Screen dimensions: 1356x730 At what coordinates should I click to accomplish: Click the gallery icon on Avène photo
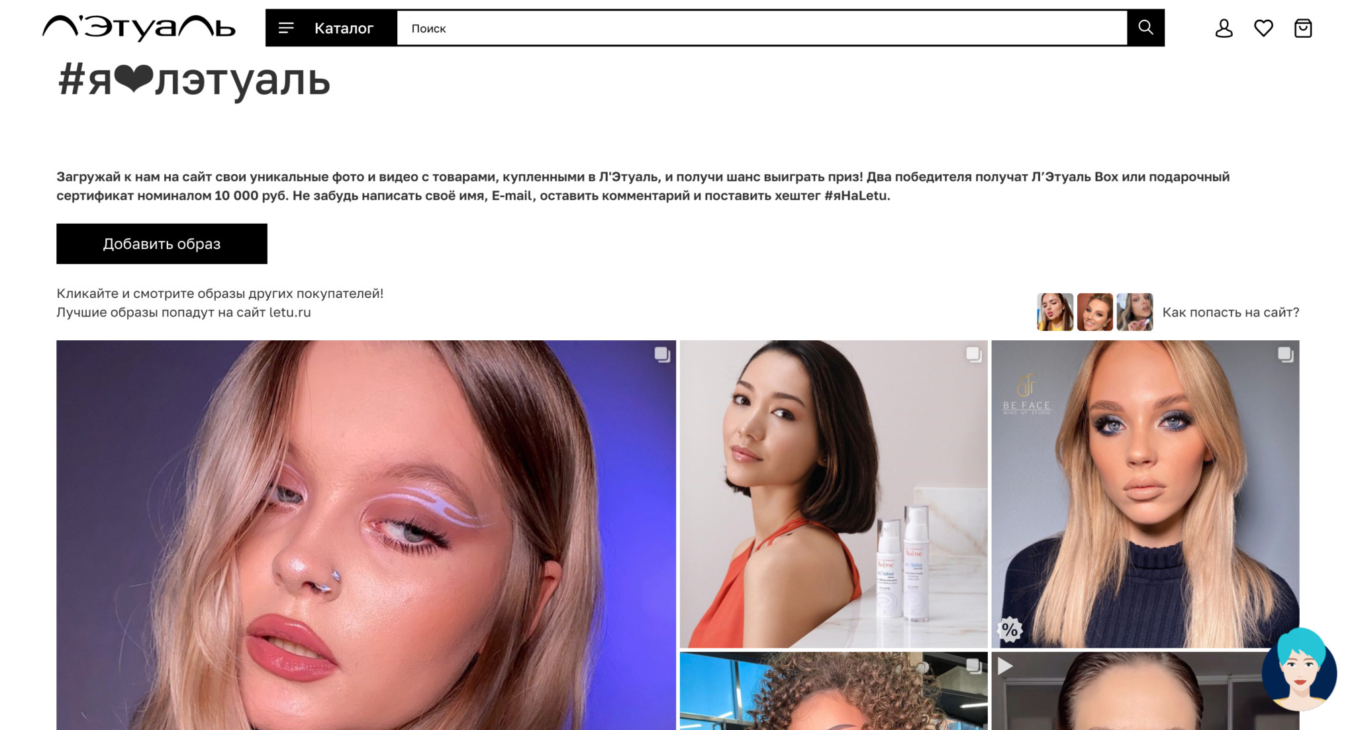click(973, 355)
